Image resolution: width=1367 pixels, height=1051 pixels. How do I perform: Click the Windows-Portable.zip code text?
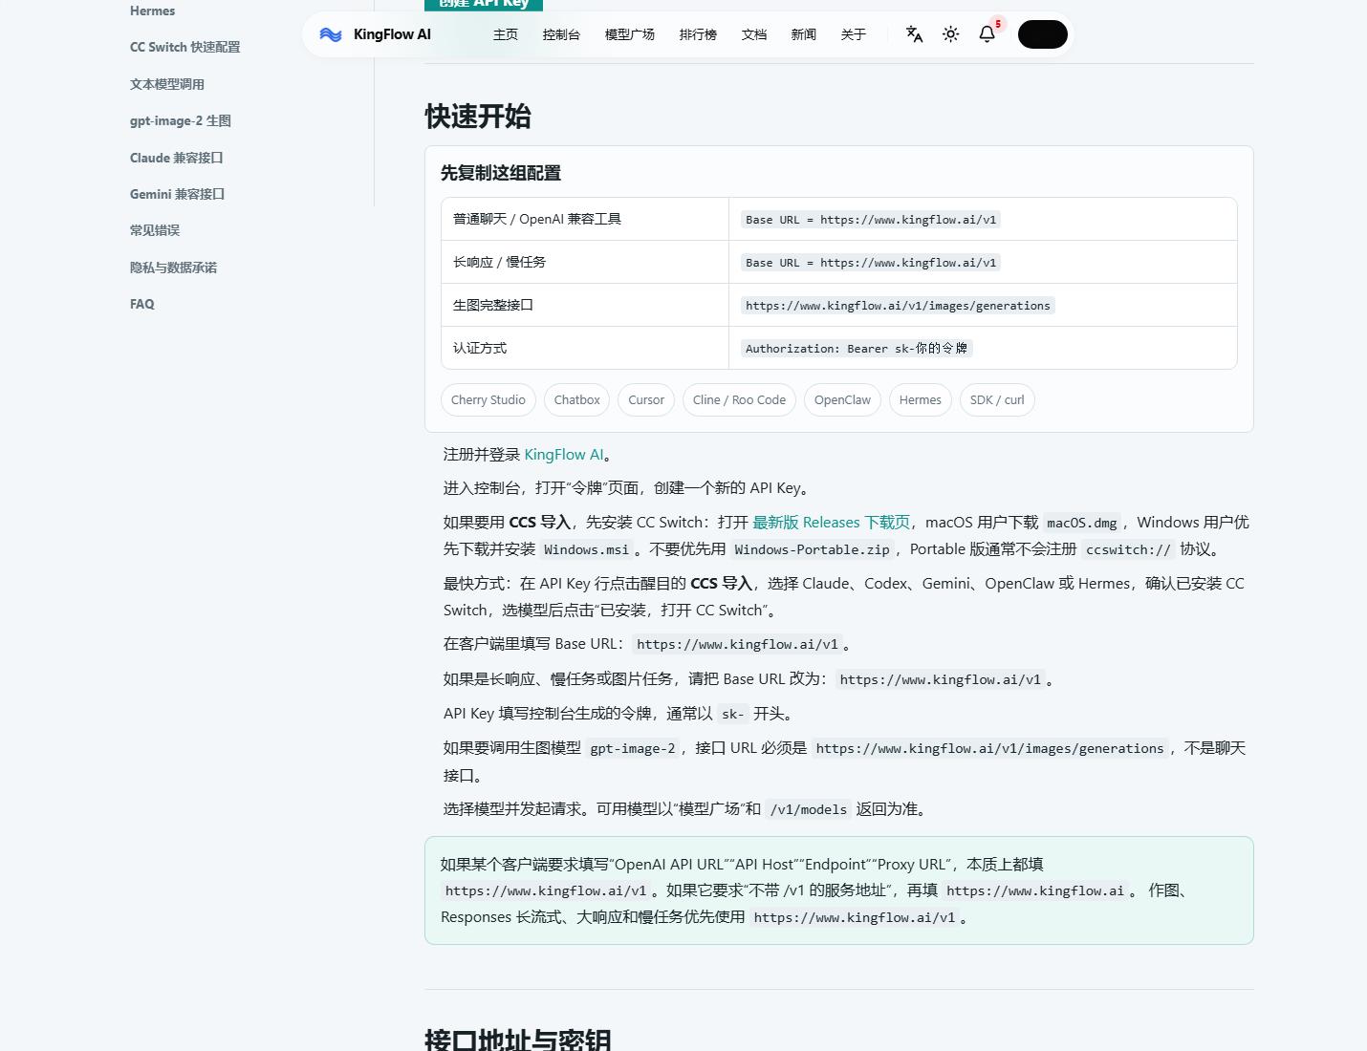point(812,549)
